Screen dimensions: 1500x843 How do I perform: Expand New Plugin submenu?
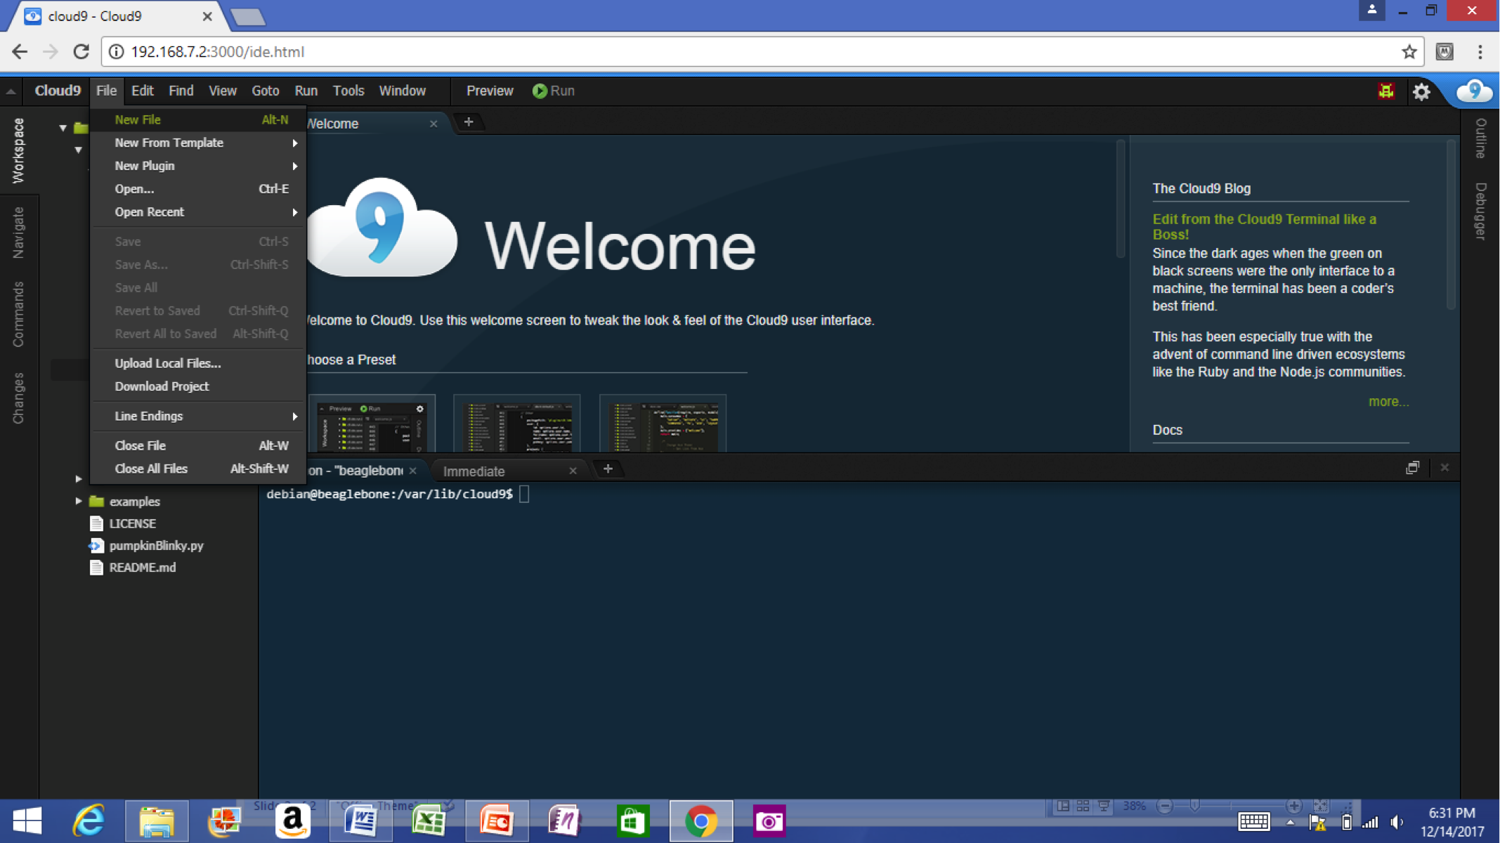pyautogui.click(x=198, y=166)
